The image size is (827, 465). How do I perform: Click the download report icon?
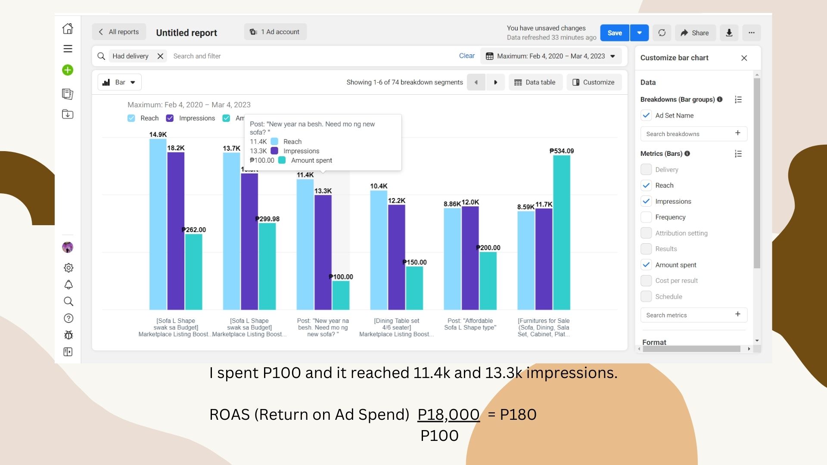pyautogui.click(x=729, y=33)
